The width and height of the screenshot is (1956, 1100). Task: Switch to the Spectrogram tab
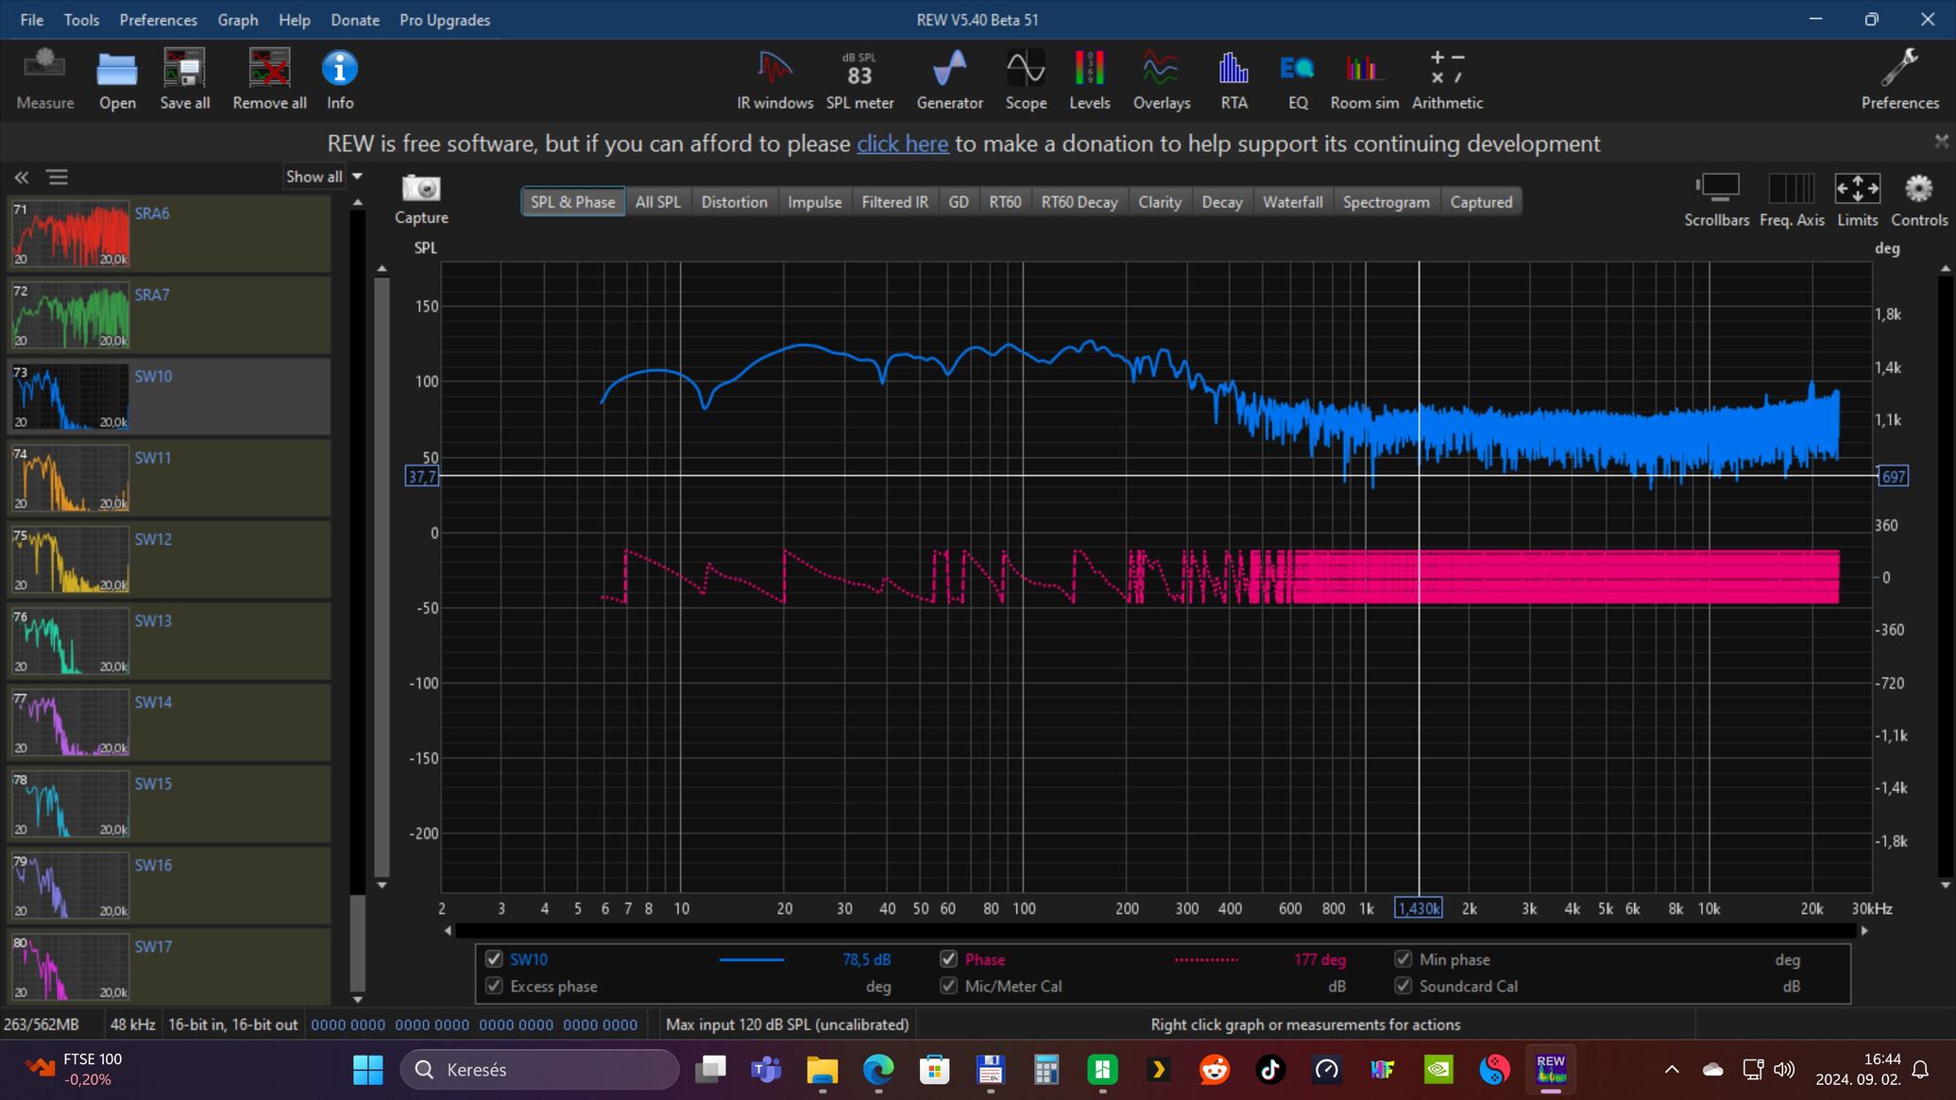click(1386, 202)
